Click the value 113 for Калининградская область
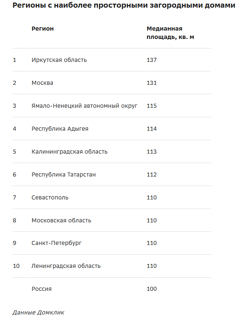Image resolution: width=239 pixels, height=317 pixels. [152, 152]
